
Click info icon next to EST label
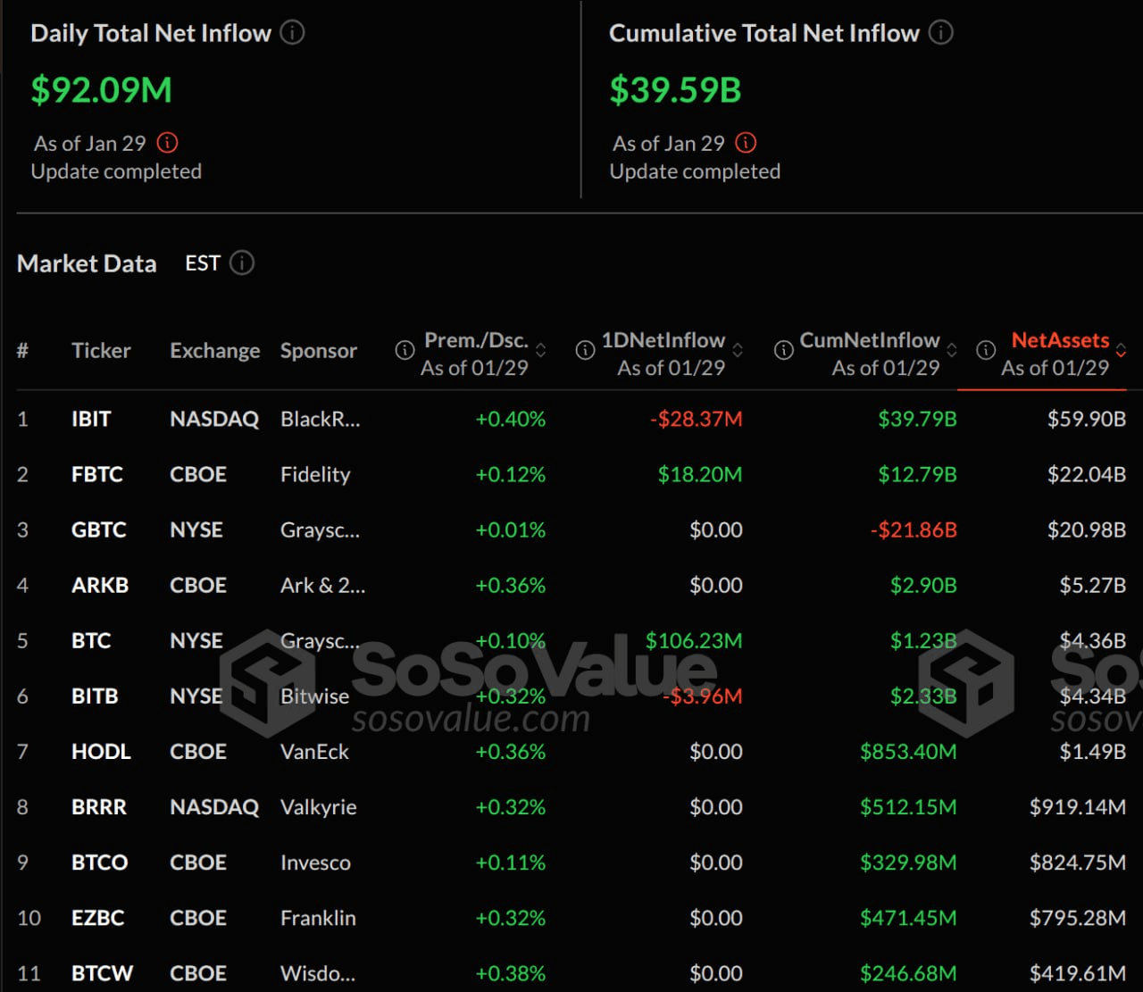click(242, 263)
